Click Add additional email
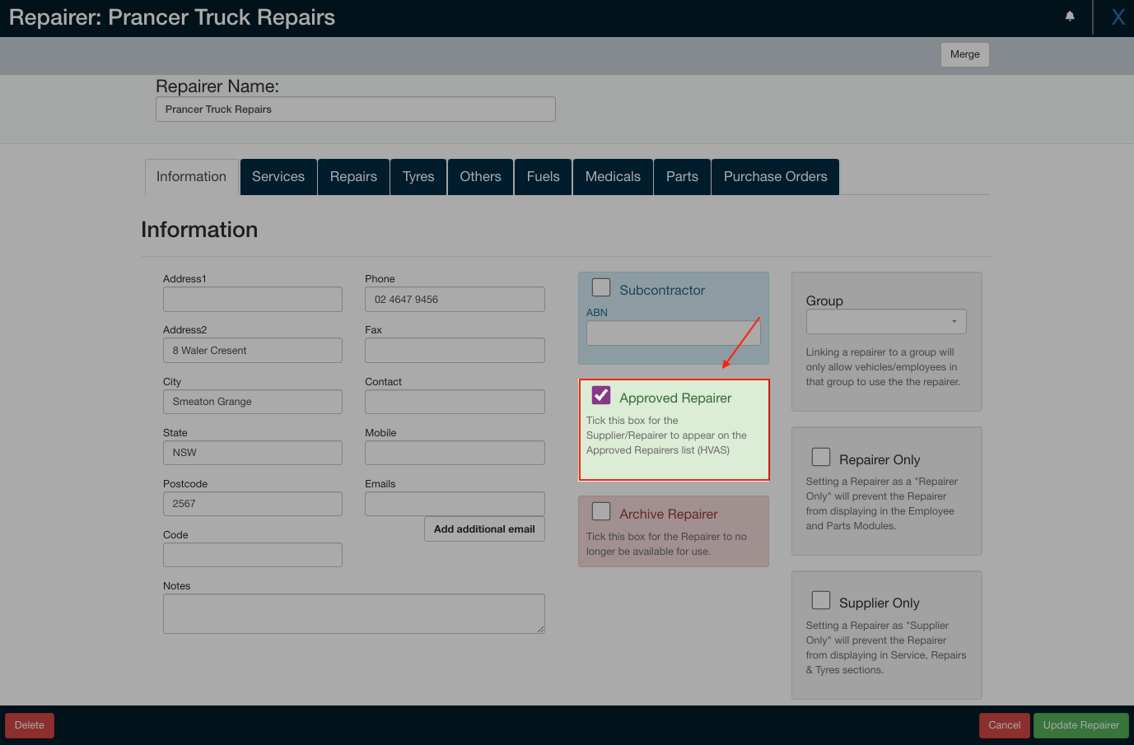The image size is (1134, 745). 484,528
